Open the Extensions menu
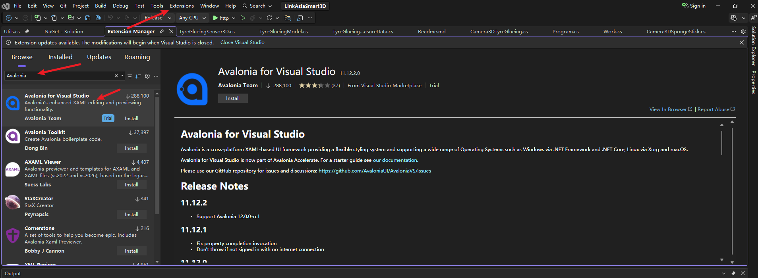This screenshot has height=278, width=758. click(182, 6)
